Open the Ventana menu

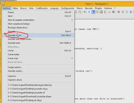pyautogui.click(x=108, y=8)
